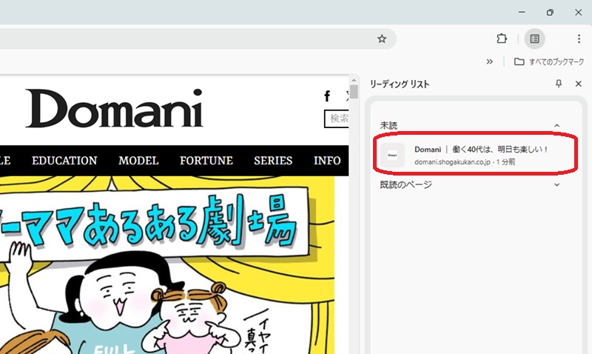Viewport: 592px width, 354px height.
Task: Pin the リーディング リスト side panel
Action: pyautogui.click(x=559, y=84)
